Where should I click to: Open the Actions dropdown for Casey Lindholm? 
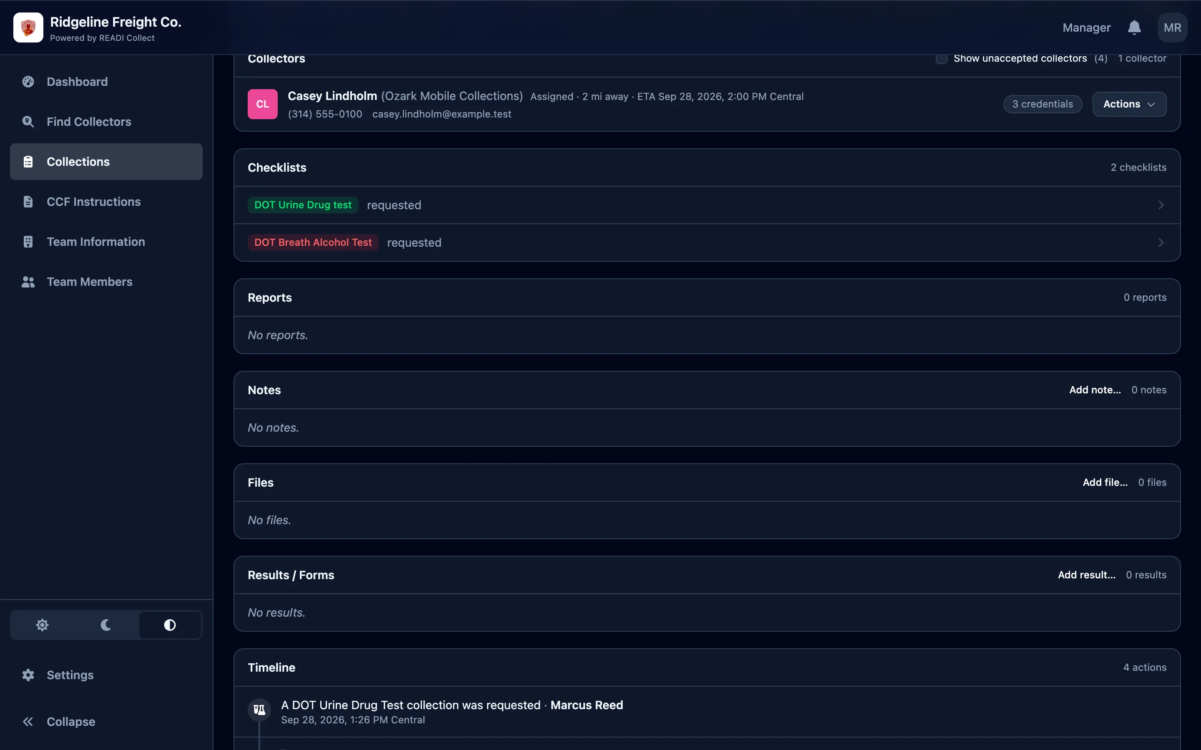[1129, 104]
